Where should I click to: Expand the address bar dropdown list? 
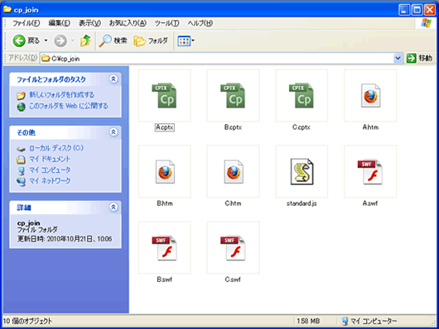(398, 58)
